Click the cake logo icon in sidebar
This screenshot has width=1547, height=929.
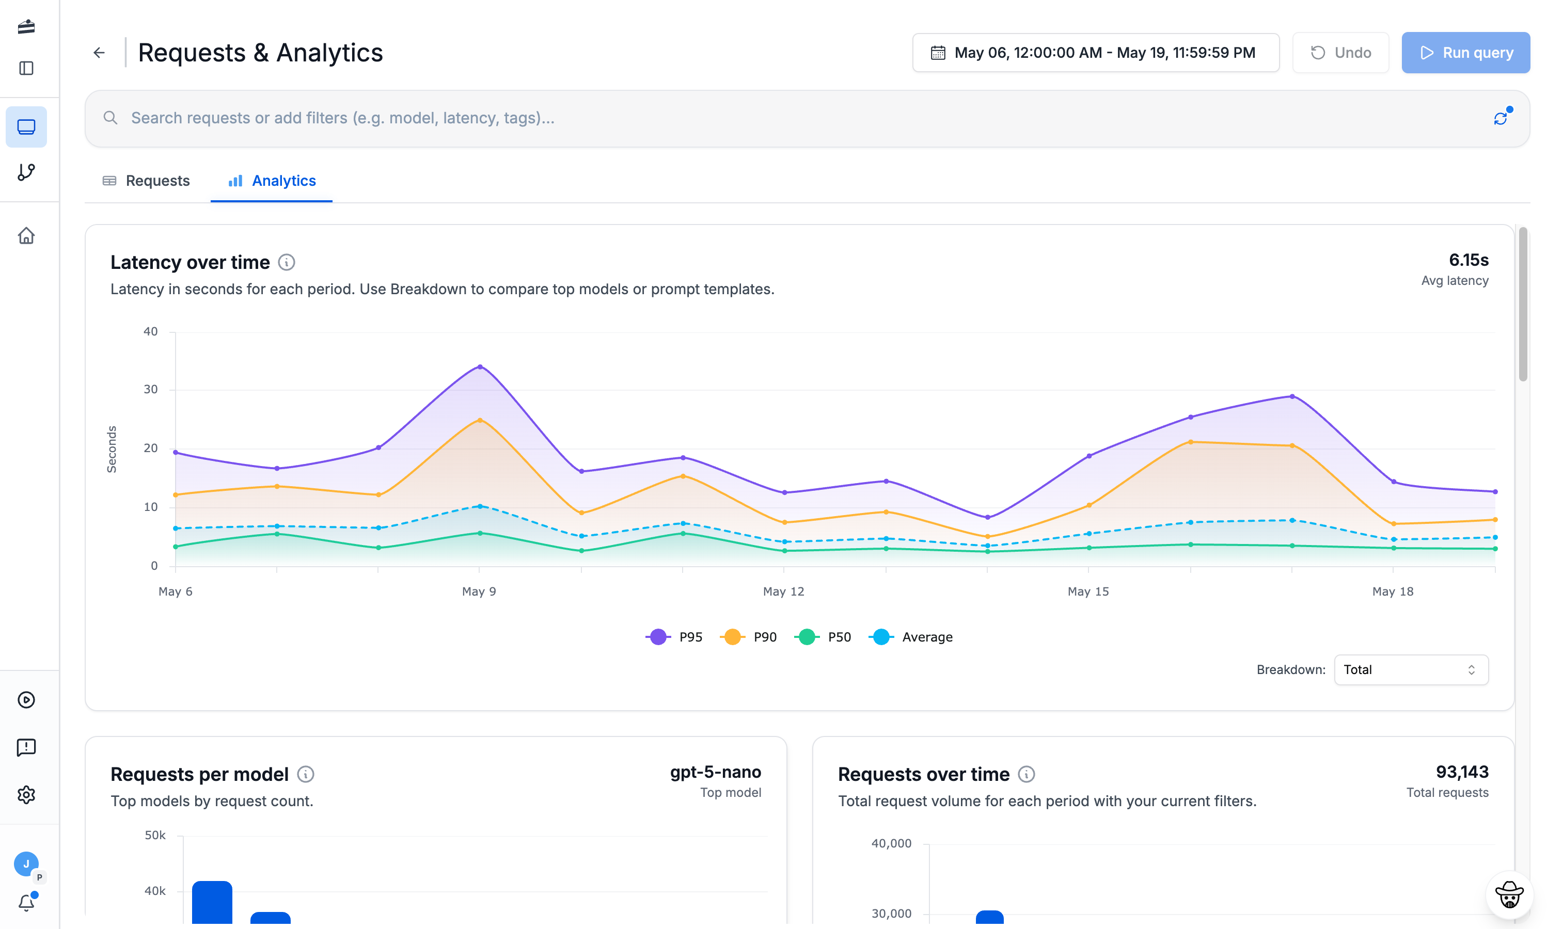pos(26,26)
